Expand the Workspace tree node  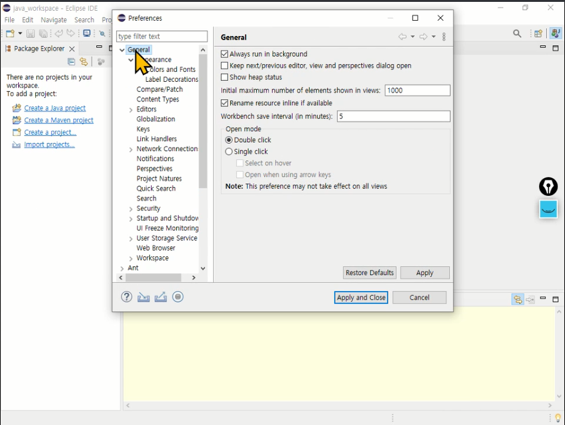[131, 258]
